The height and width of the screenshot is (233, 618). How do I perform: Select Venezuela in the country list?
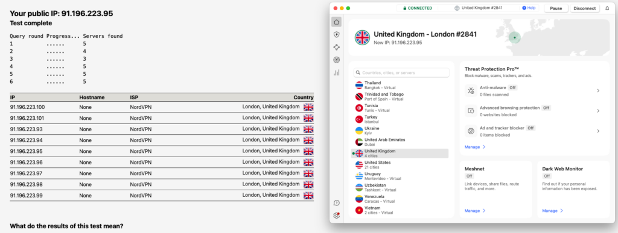pyautogui.click(x=400, y=199)
